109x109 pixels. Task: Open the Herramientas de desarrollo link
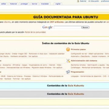(x=91, y=76)
